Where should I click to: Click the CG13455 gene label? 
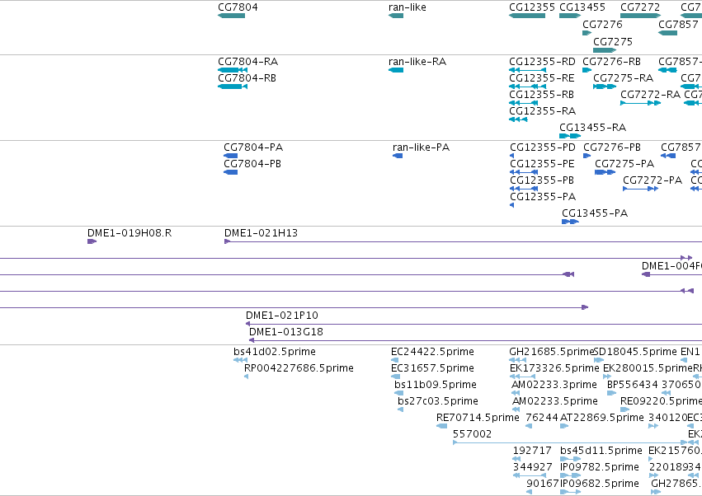point(582,7)
